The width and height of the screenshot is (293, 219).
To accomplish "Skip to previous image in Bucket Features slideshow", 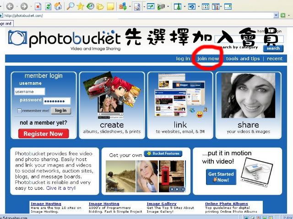I will pos(172,189).
